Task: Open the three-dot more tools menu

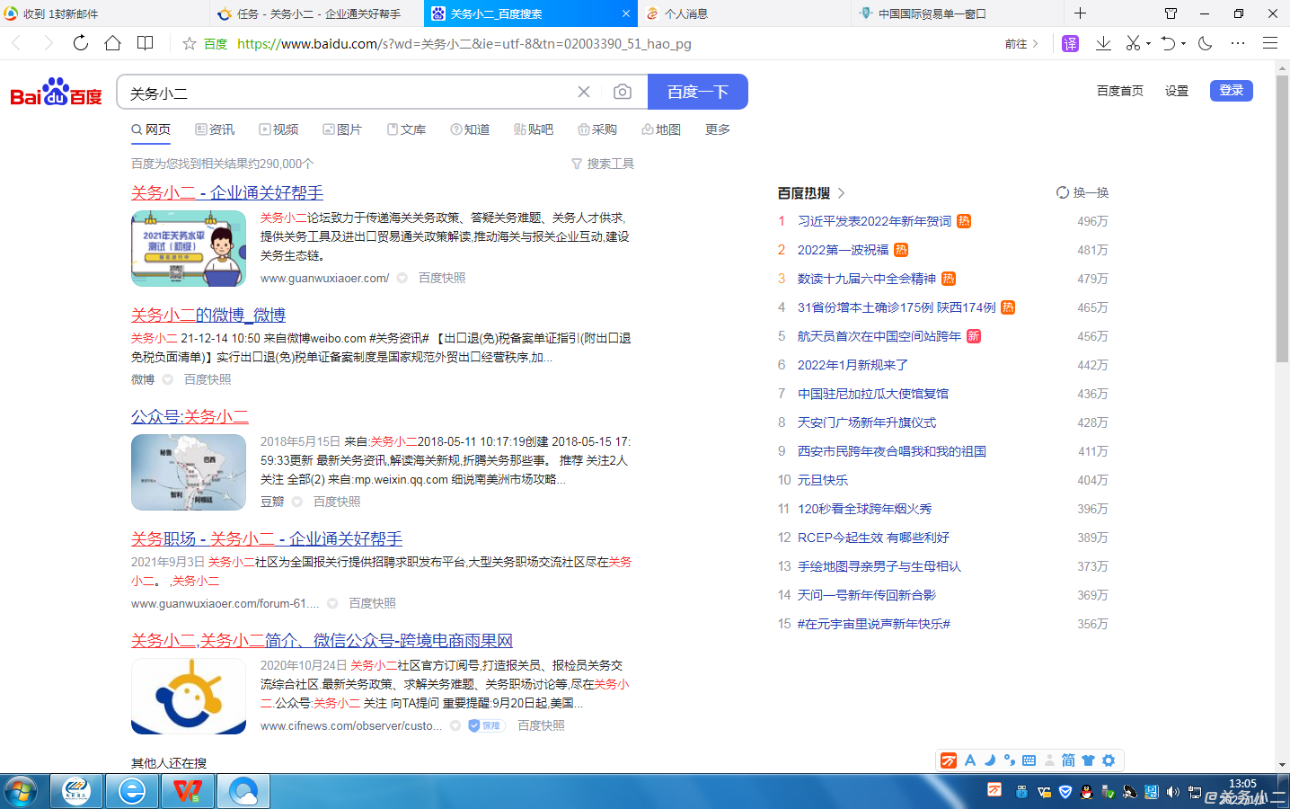Action: click(x=1238, y=43)
